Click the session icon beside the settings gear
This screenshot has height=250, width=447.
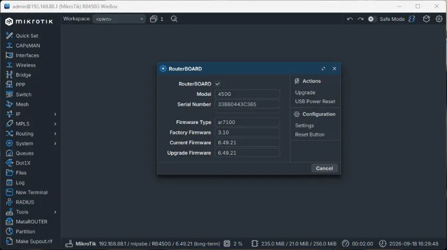coord(427,19)
